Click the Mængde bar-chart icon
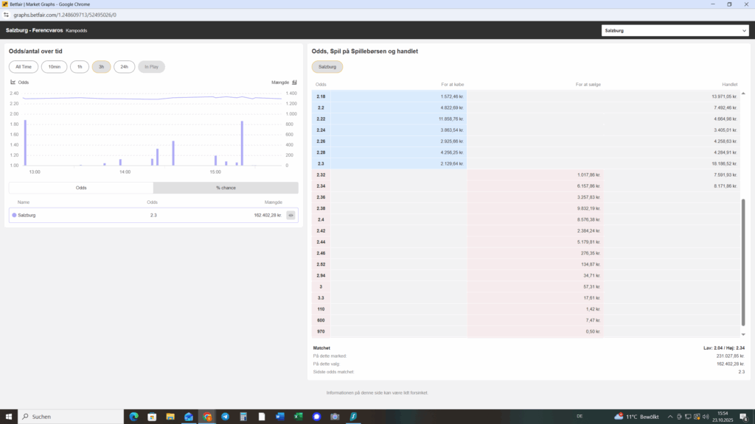Image resolution: width=755 pixels, height=424 pixels. click(294, 82)
